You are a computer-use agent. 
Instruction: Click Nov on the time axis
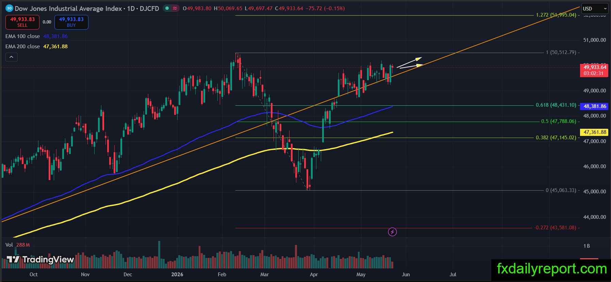pos(85,275)
